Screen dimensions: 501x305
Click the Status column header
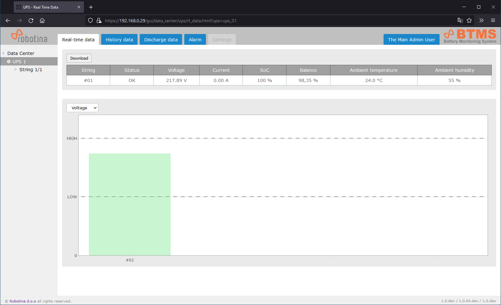(132, 70)
